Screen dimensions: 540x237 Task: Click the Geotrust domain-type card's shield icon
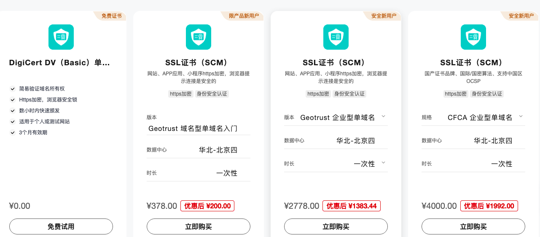click(199, 37)
